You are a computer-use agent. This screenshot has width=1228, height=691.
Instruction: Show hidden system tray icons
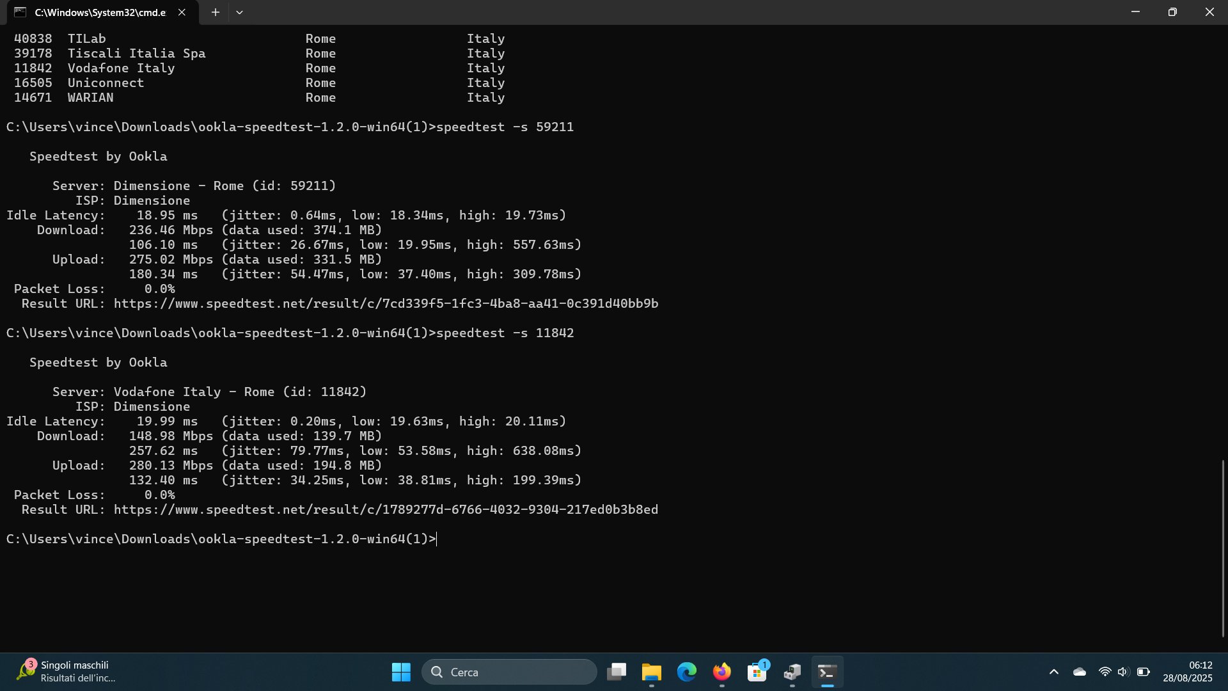(x=1054, y=672)
